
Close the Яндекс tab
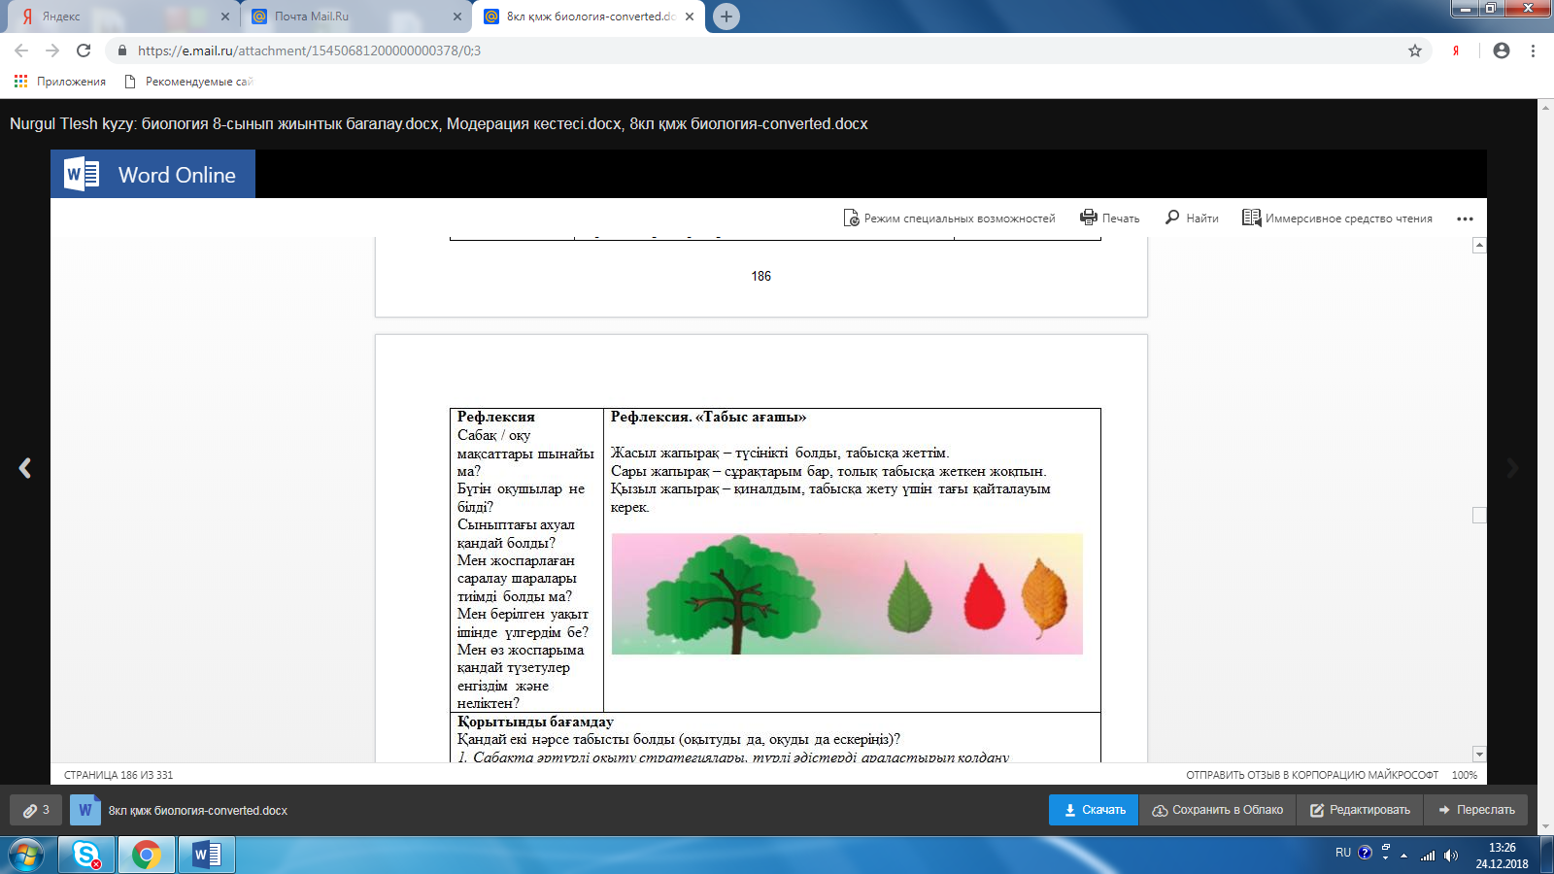[225, 17]
